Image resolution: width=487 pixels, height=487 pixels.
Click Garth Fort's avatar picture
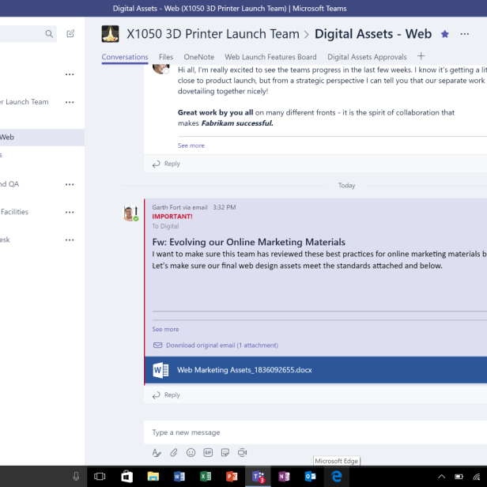(129, 213)
